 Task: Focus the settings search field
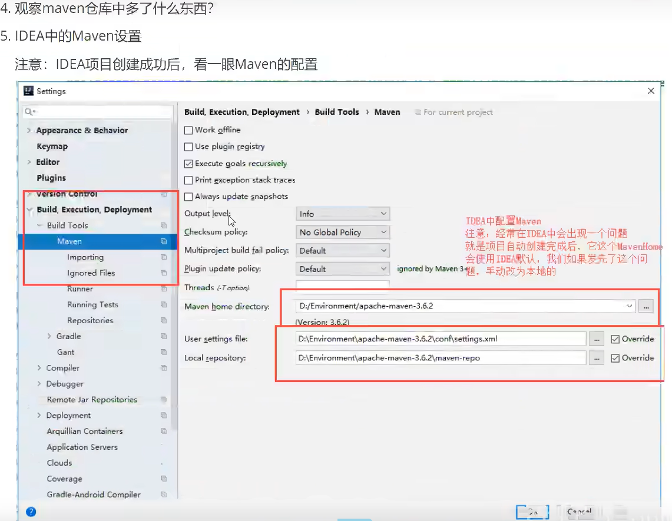click(98, 112)
